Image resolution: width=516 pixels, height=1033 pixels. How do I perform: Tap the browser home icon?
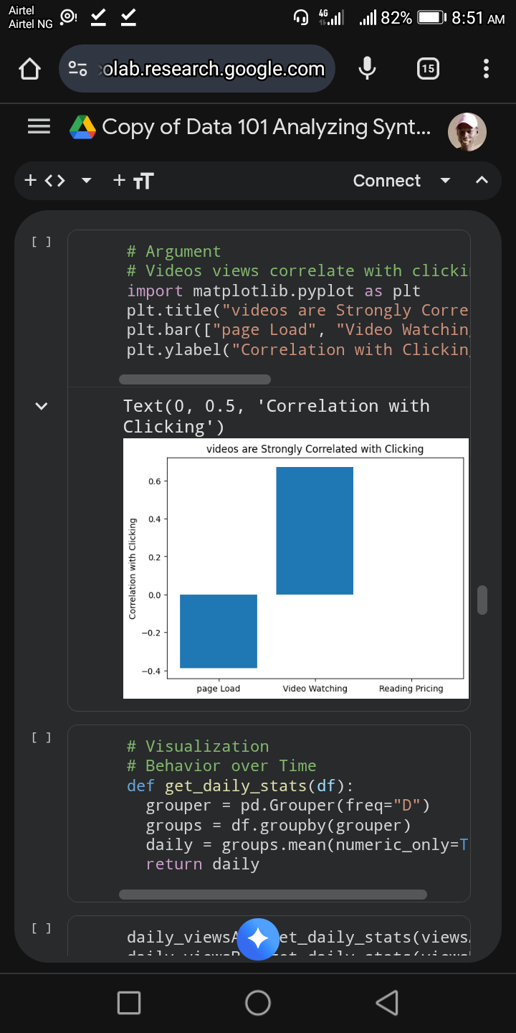tap(29, 69)
